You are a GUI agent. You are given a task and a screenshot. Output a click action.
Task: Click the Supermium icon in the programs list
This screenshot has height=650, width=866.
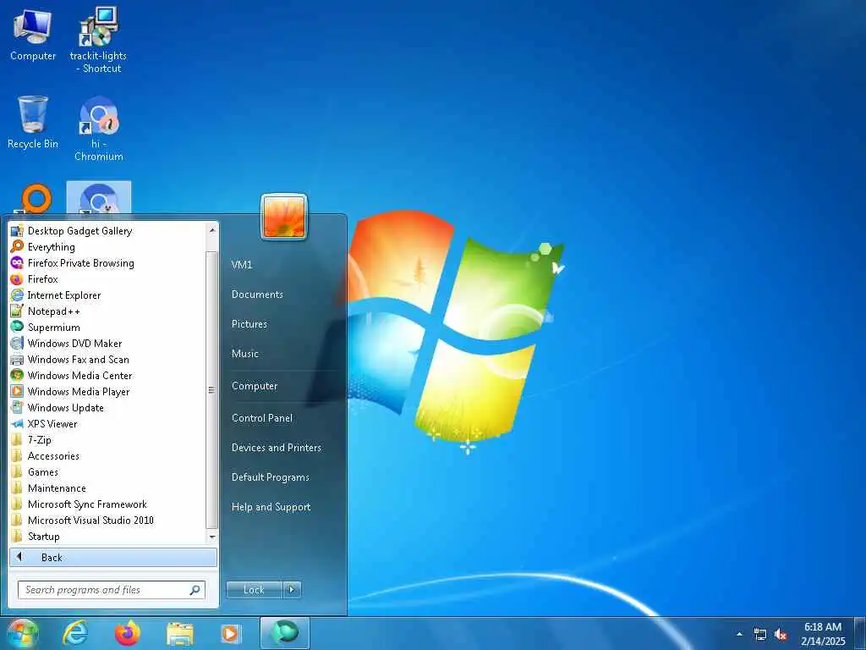pyautogui.click(x=17, y=328)
